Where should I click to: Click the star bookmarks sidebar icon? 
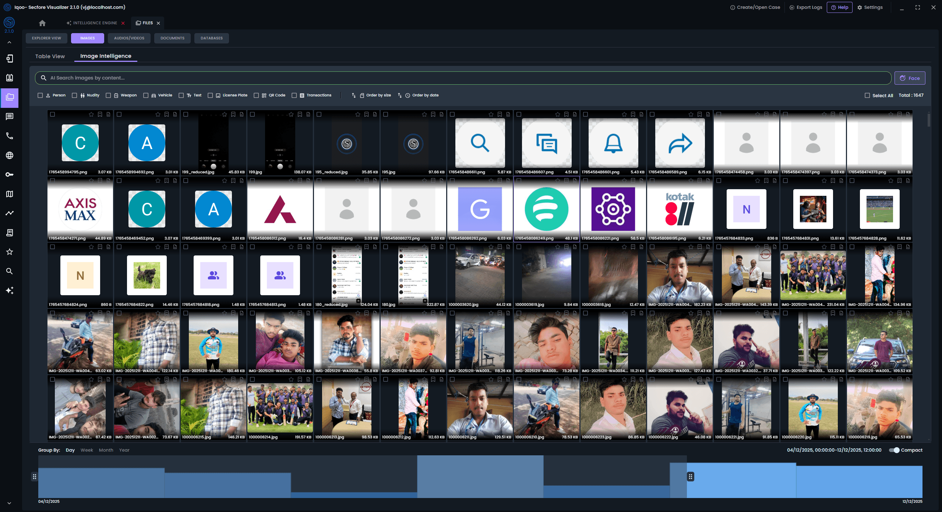(10, 252)
